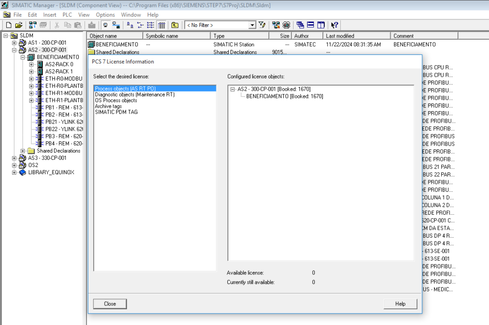Collapse the SLDM root tree node
This screenshot has height=325, width=489.
6,36
